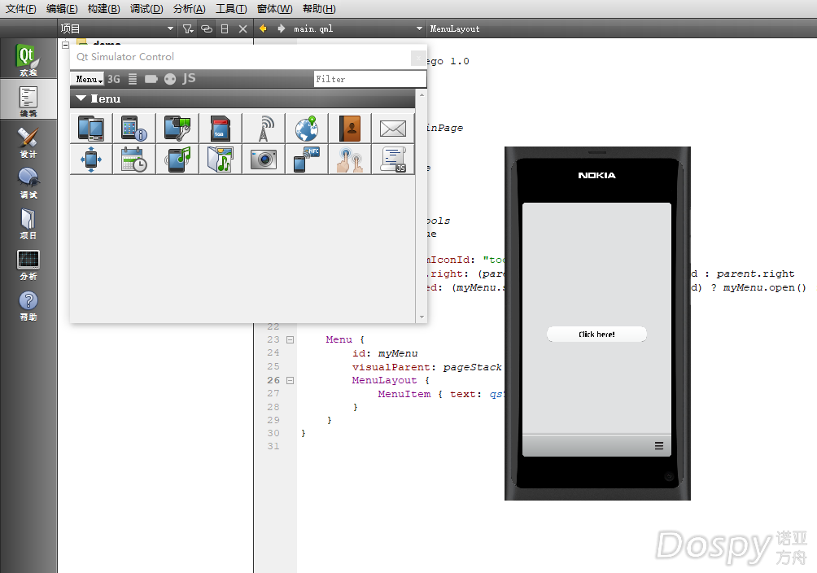Open the envelope messaging icon
Screen dimensions: 817x573
[393, 129]
